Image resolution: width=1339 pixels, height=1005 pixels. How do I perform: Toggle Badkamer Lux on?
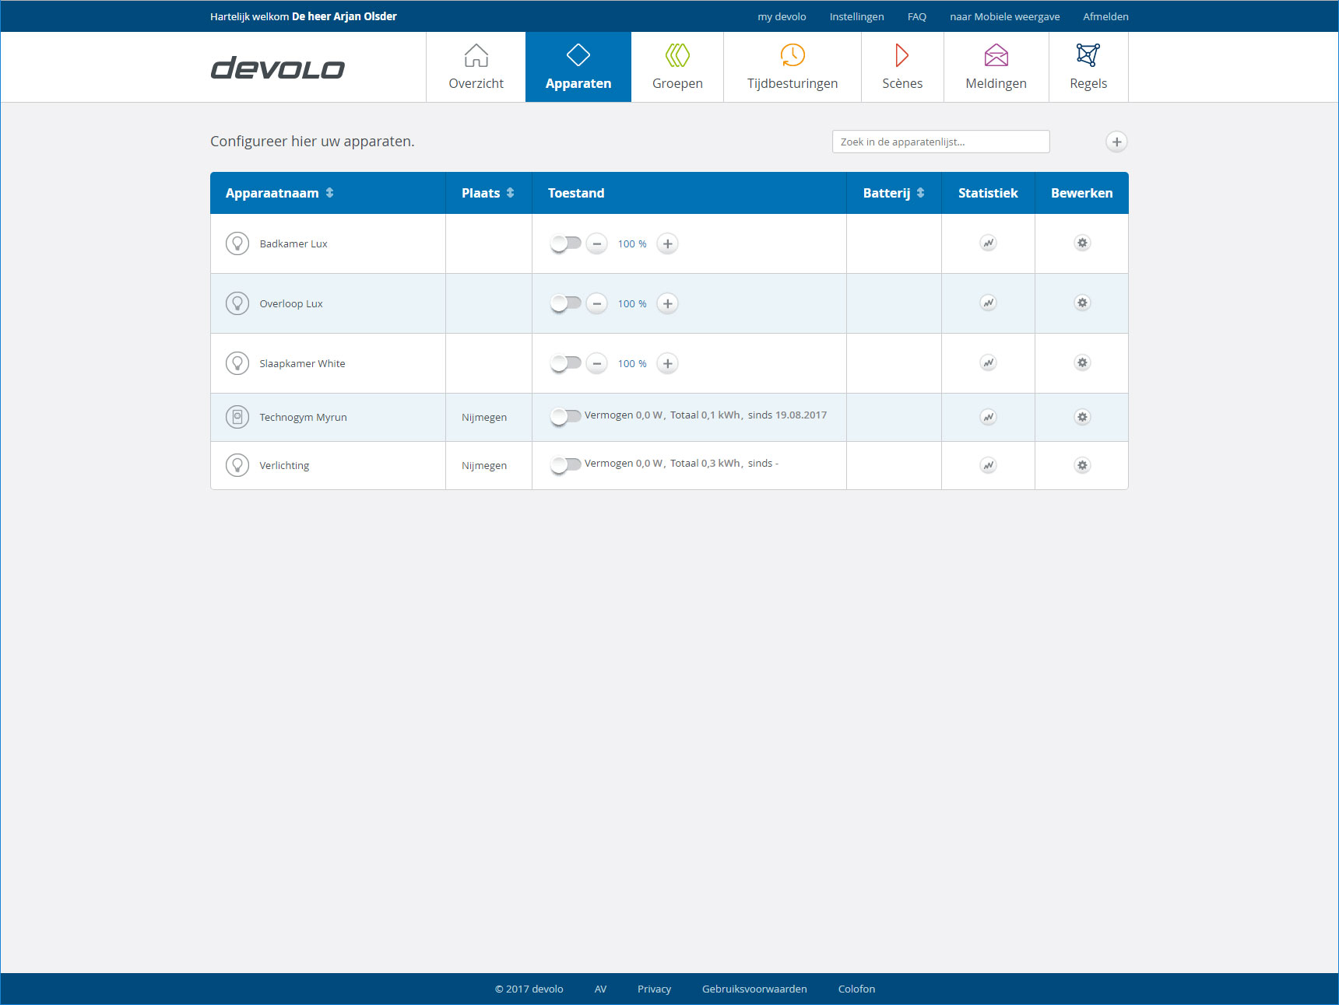click(565, 243)
